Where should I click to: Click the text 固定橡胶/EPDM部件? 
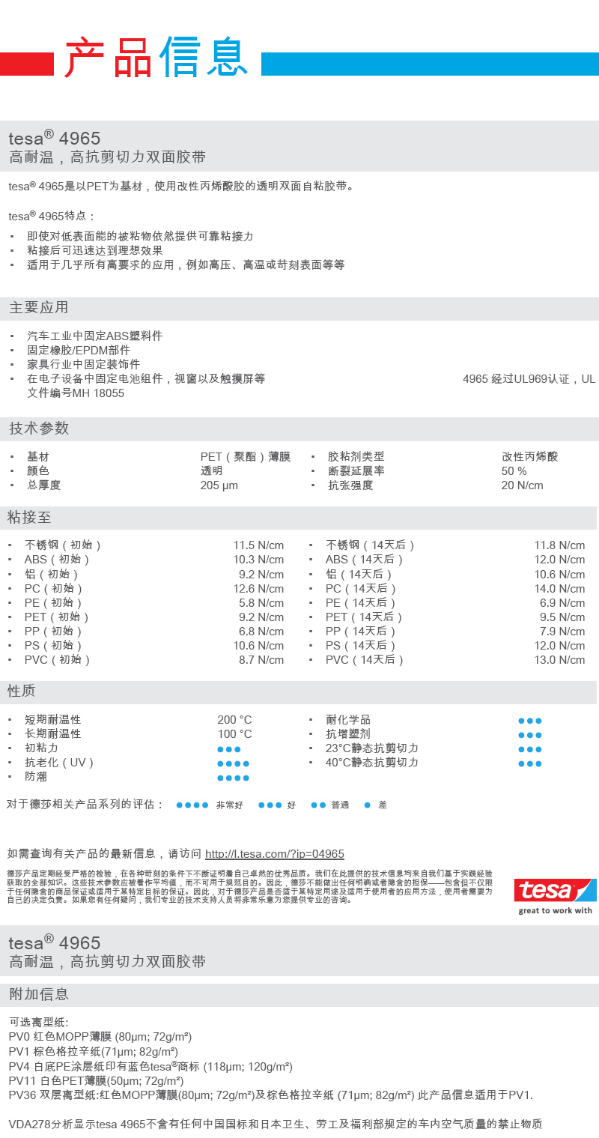[79, 350]
